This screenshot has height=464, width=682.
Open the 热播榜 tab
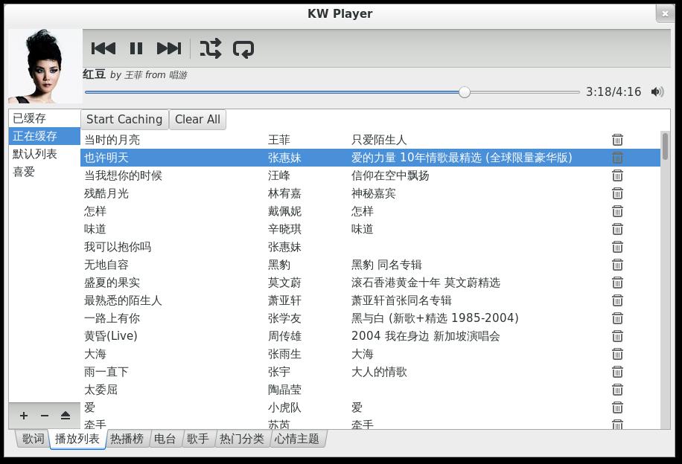tap(127, 439)
